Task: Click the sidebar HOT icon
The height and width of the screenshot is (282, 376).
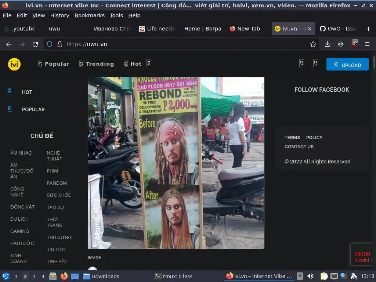Action: (x=10, y=91)
